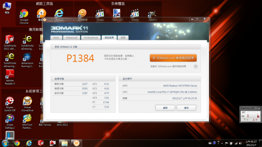Click the keyboard input tray icon
The image size is (262, 147).
point(210,143)
